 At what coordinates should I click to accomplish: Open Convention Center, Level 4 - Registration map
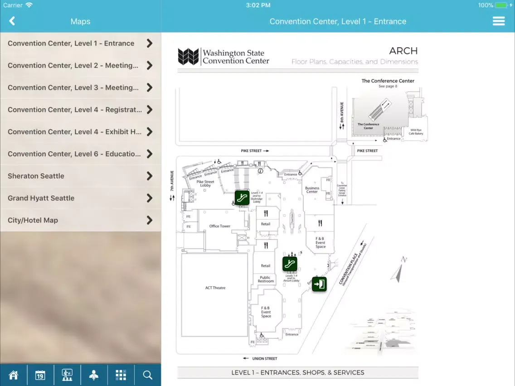coord(81,110)
